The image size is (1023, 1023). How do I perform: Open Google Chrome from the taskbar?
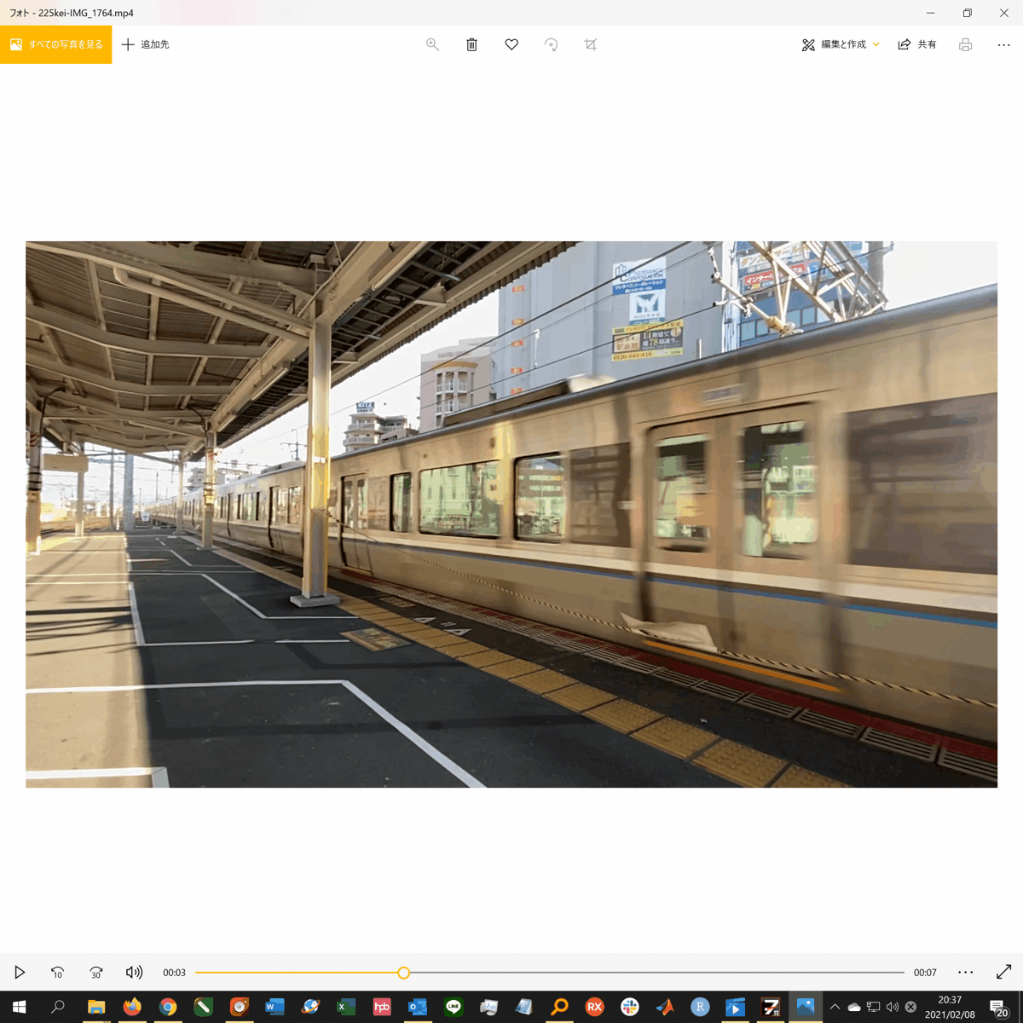[x=168, y=1007]
